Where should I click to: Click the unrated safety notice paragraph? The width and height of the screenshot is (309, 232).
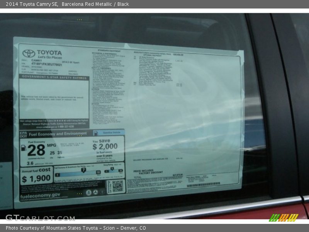pyautogui.click(x=52, y=98)
